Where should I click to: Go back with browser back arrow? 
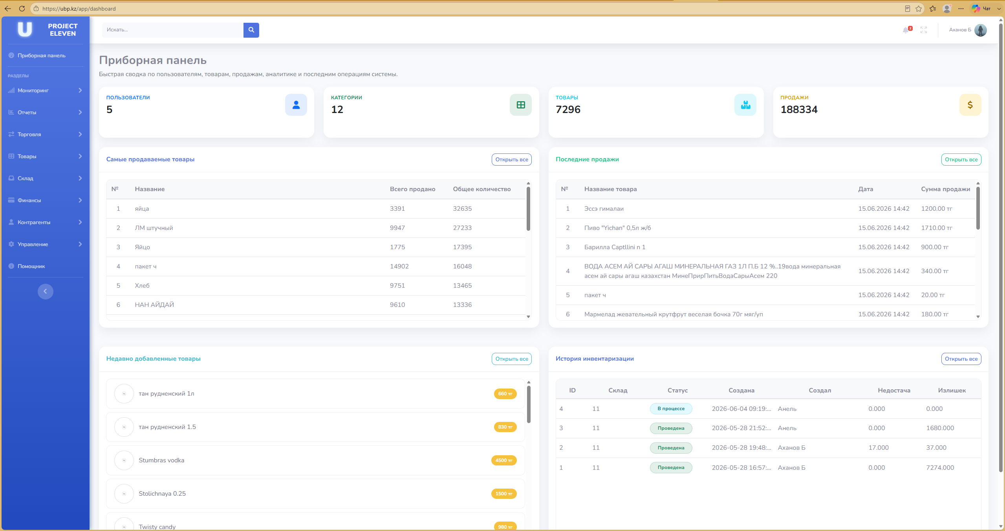[8, 9]
